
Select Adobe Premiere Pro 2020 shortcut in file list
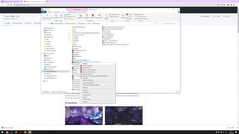(x=79, y=51)
